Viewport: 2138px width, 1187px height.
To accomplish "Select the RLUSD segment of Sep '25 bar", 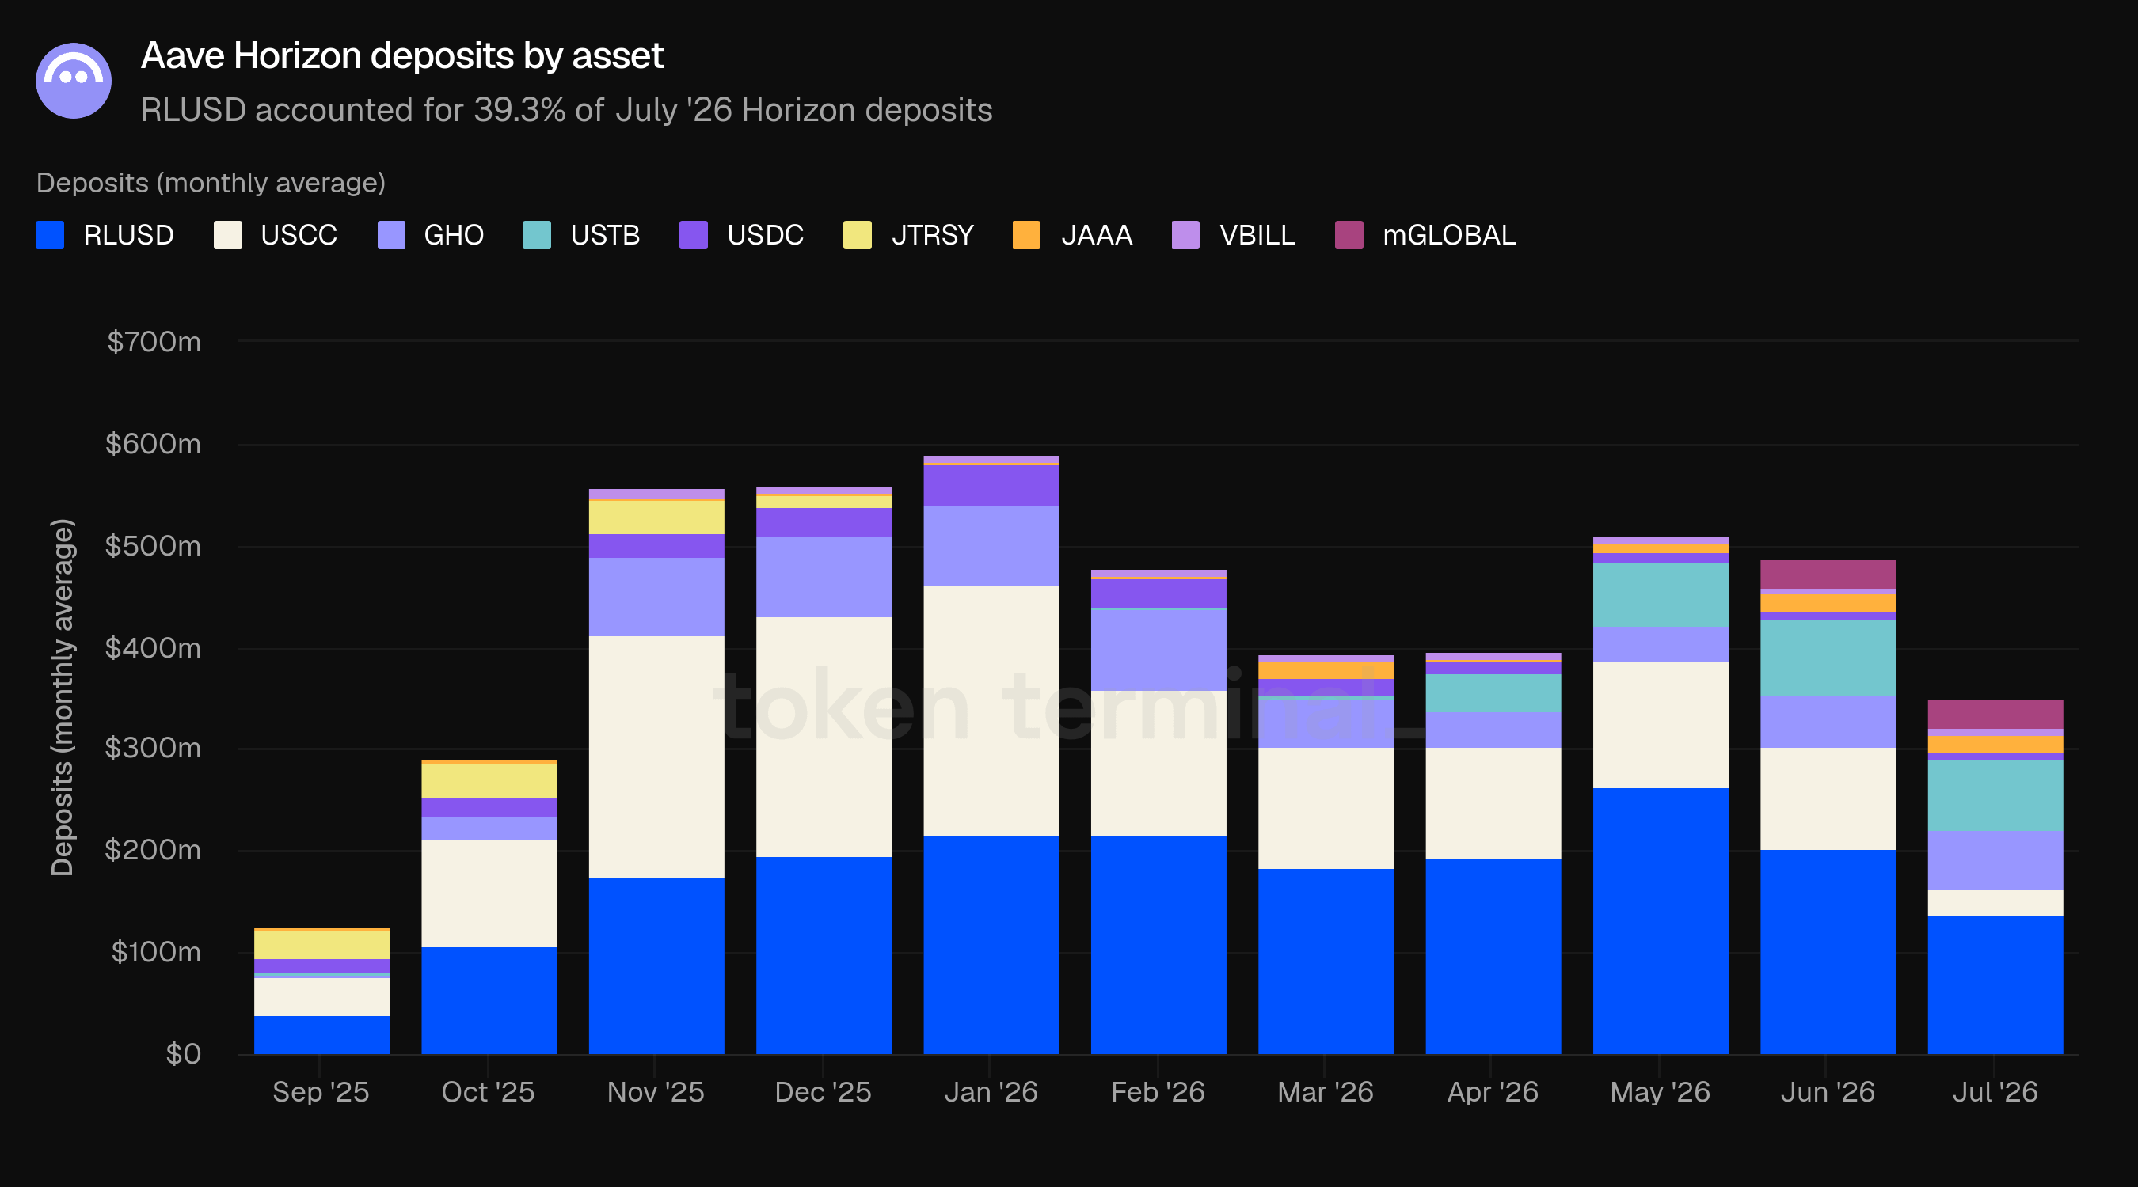I will [321, 1035].
